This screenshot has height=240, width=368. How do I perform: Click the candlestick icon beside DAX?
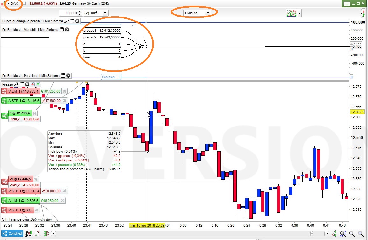point(3,3)
